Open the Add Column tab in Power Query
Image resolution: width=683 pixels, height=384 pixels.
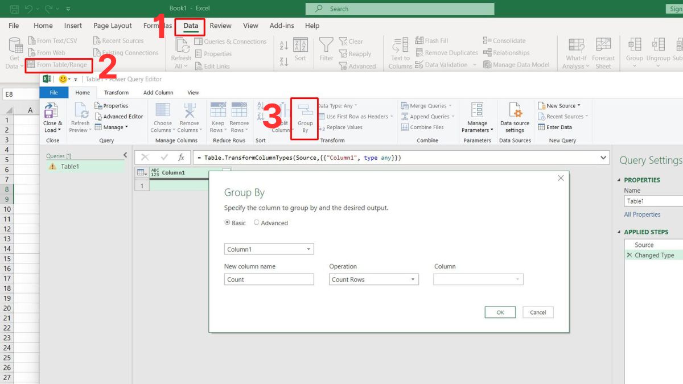(158, 93)
